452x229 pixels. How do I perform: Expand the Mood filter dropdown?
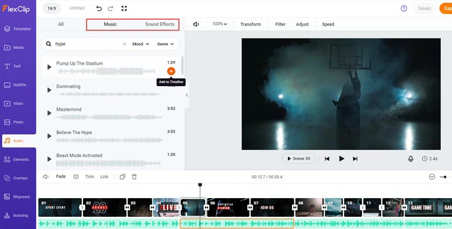coord(141,44)
